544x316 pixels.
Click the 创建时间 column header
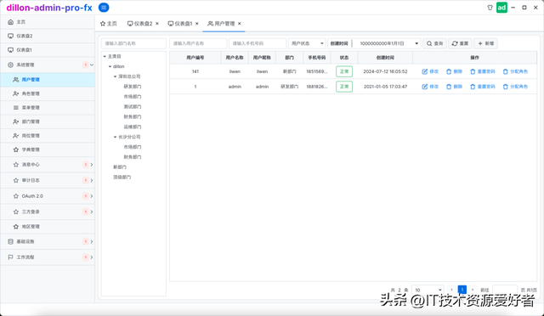pos(385,58)
